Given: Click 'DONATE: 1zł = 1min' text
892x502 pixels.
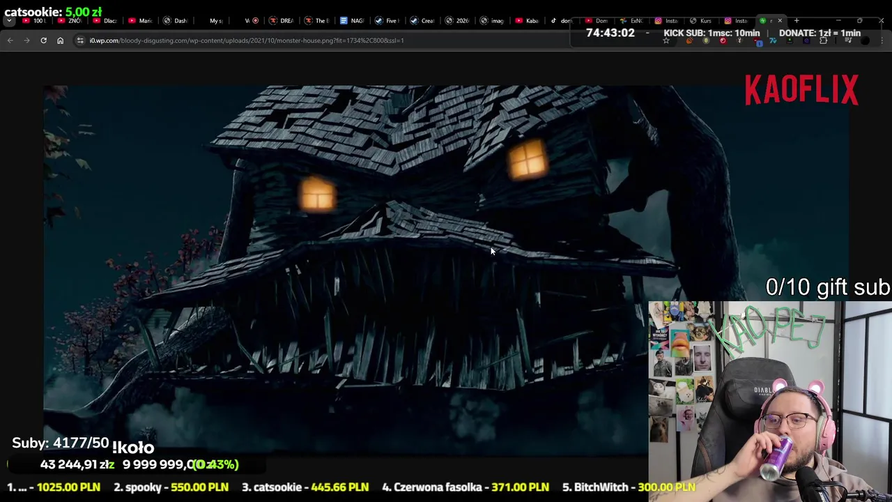Looking at the screenshot, I should (x=820, y=33).
